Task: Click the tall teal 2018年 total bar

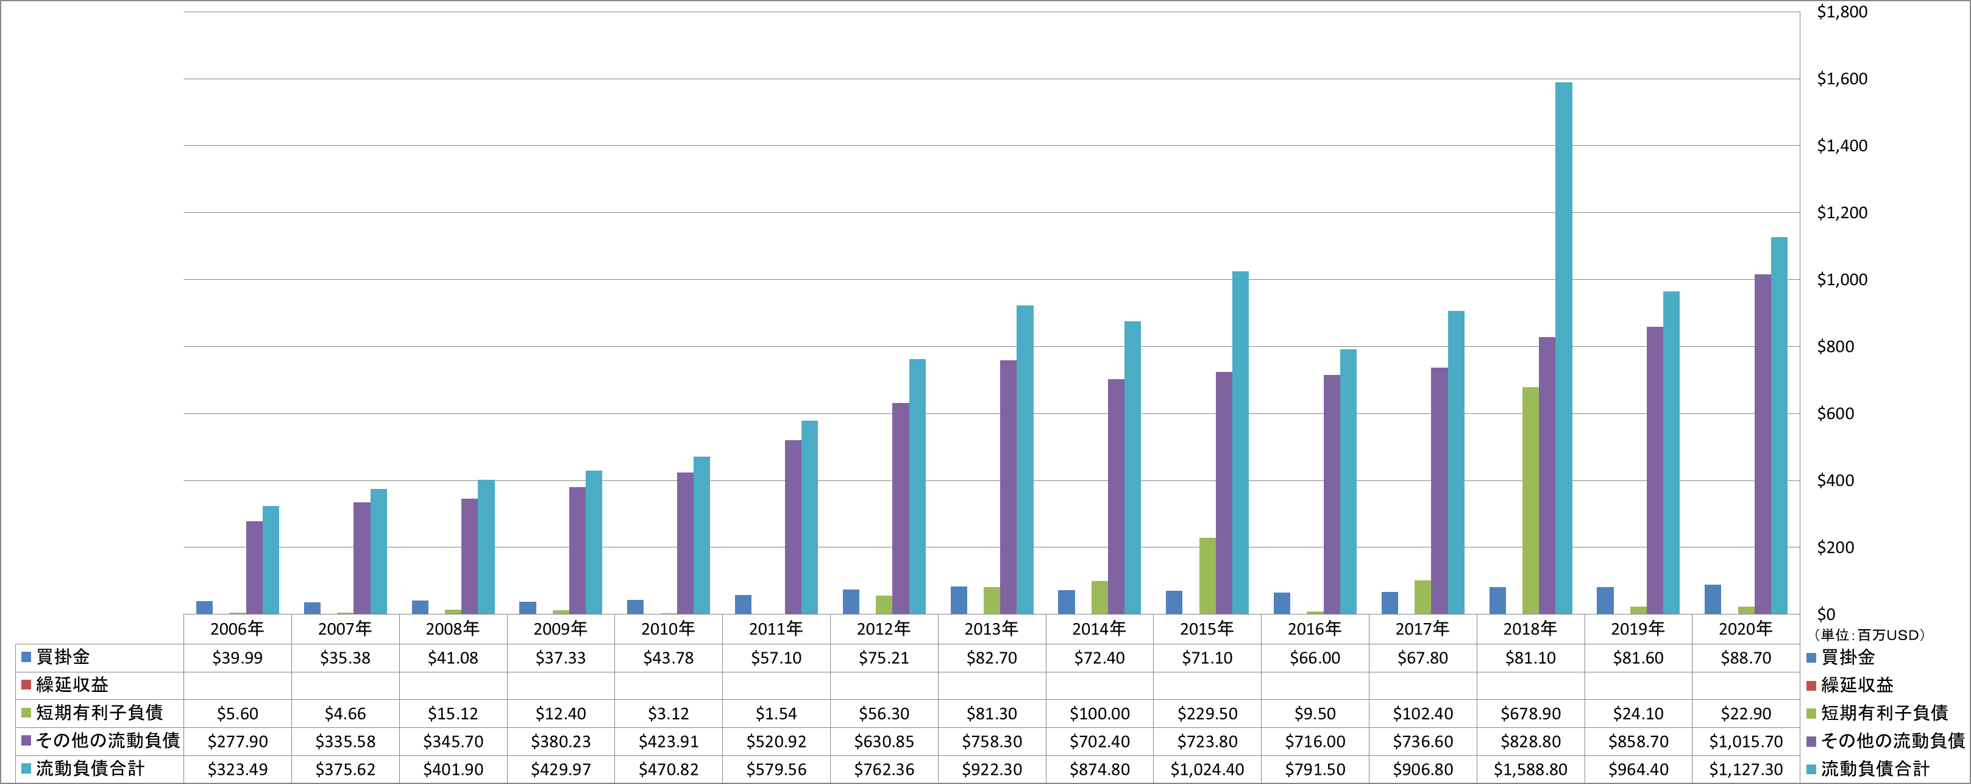Action: 1564,348
